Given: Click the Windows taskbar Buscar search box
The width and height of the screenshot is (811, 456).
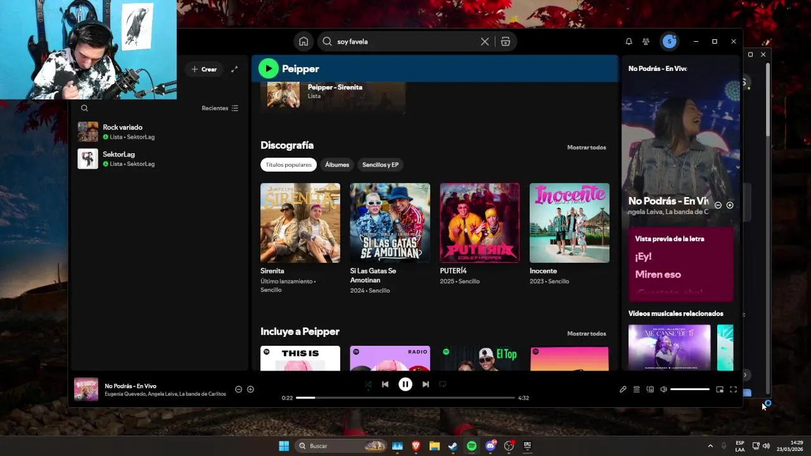Looking at the screenshot, I should coord(342,446).
